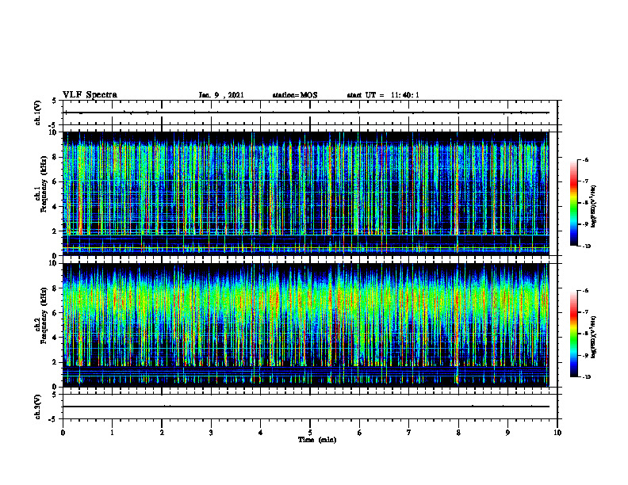This screenshot has height=485, width=628.
Task: Click the 8 kHz tick on ch.2 axis
Action: tap(56, 288)
